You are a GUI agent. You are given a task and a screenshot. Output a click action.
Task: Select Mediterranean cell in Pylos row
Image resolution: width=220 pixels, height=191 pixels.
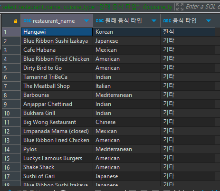[127, 149]
